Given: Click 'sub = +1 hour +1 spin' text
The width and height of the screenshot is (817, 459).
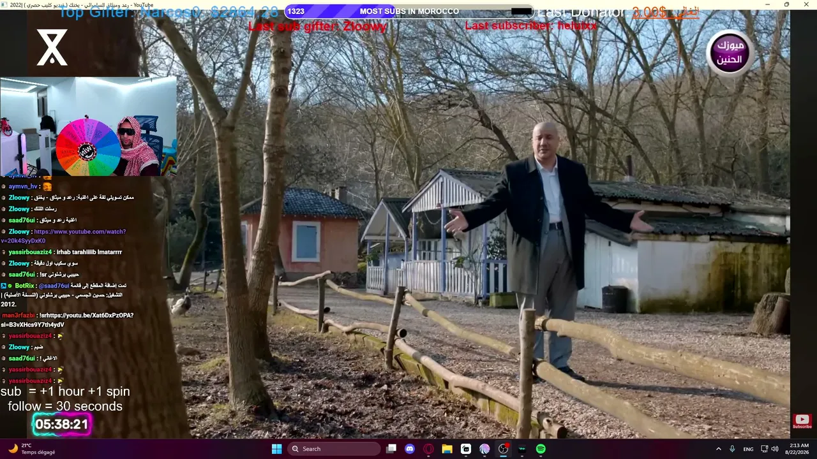Looking at the screenshot, I should tap(65, 391).
